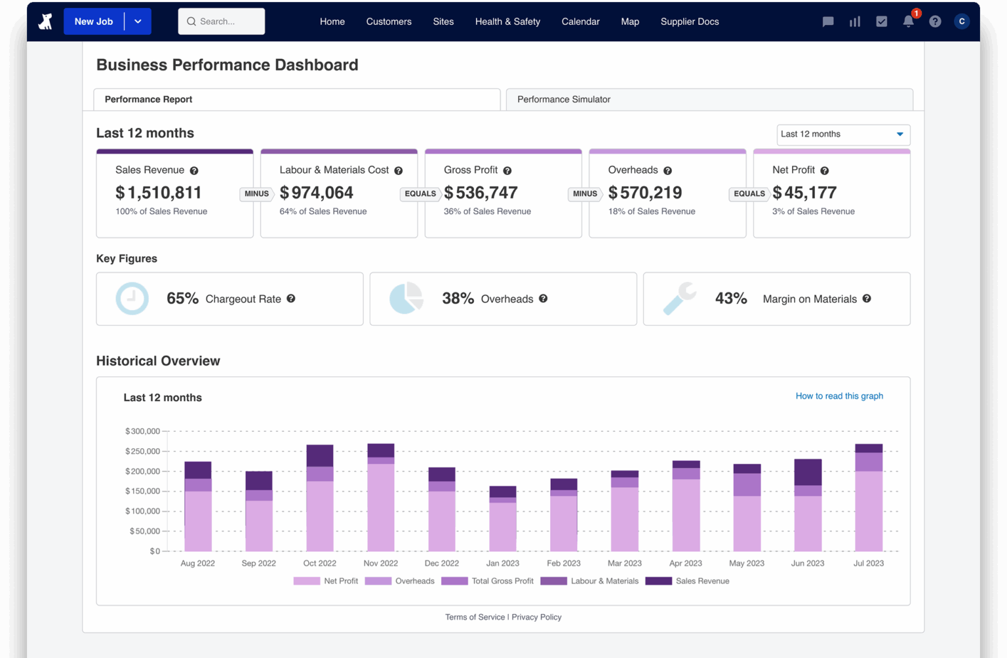Open the How to read this graph link
Viewport: 1007px width, 658px height.
(839, 396)
